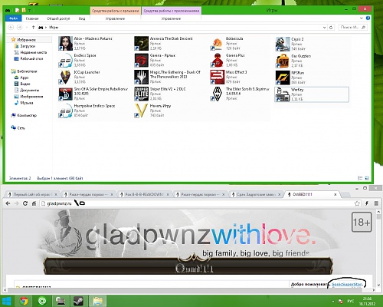Open the Вид ribbon tab
383x307 pixels.
pyautogui.click(x=82, y=18)
